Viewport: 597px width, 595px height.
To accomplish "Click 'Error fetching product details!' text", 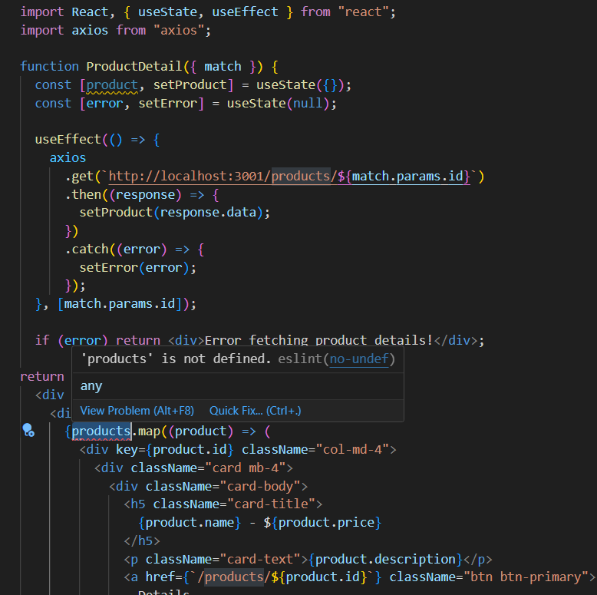I will 318,340.
